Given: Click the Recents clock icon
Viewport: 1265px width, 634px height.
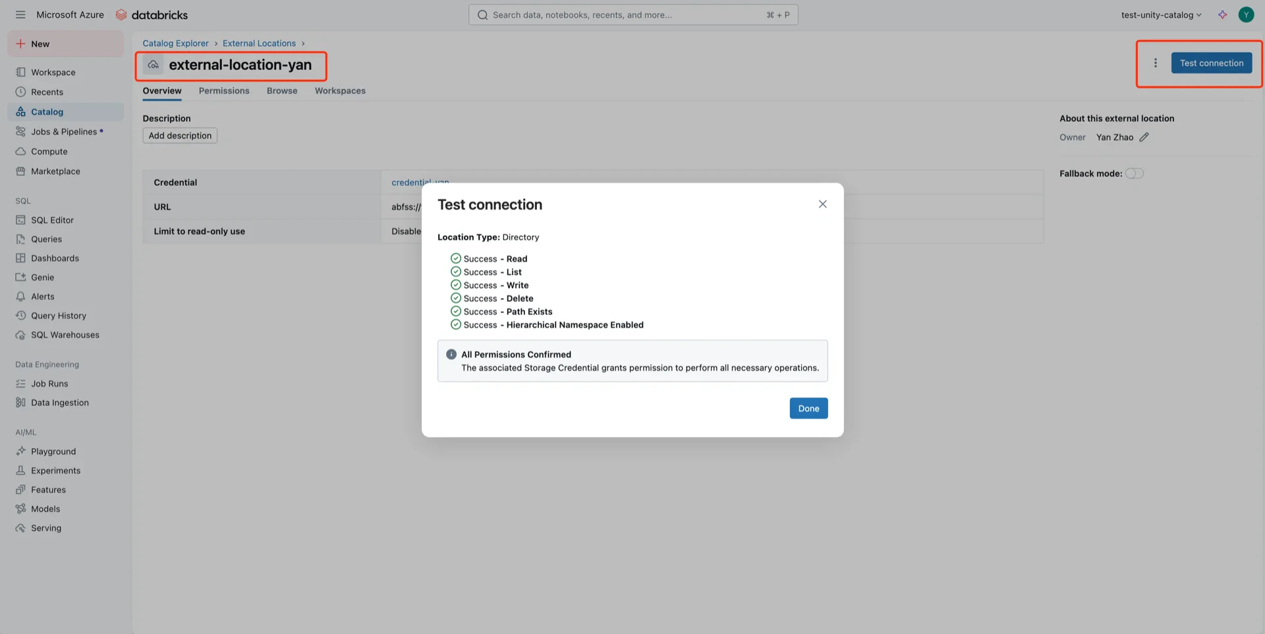Looking at the screenshot, I should pos(20,92).
